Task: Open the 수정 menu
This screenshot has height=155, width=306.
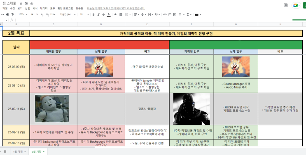Action: pyautogui.click(x=12, y=8)
